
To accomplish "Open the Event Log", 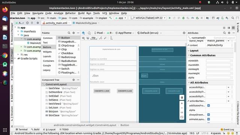I will 227,129.
